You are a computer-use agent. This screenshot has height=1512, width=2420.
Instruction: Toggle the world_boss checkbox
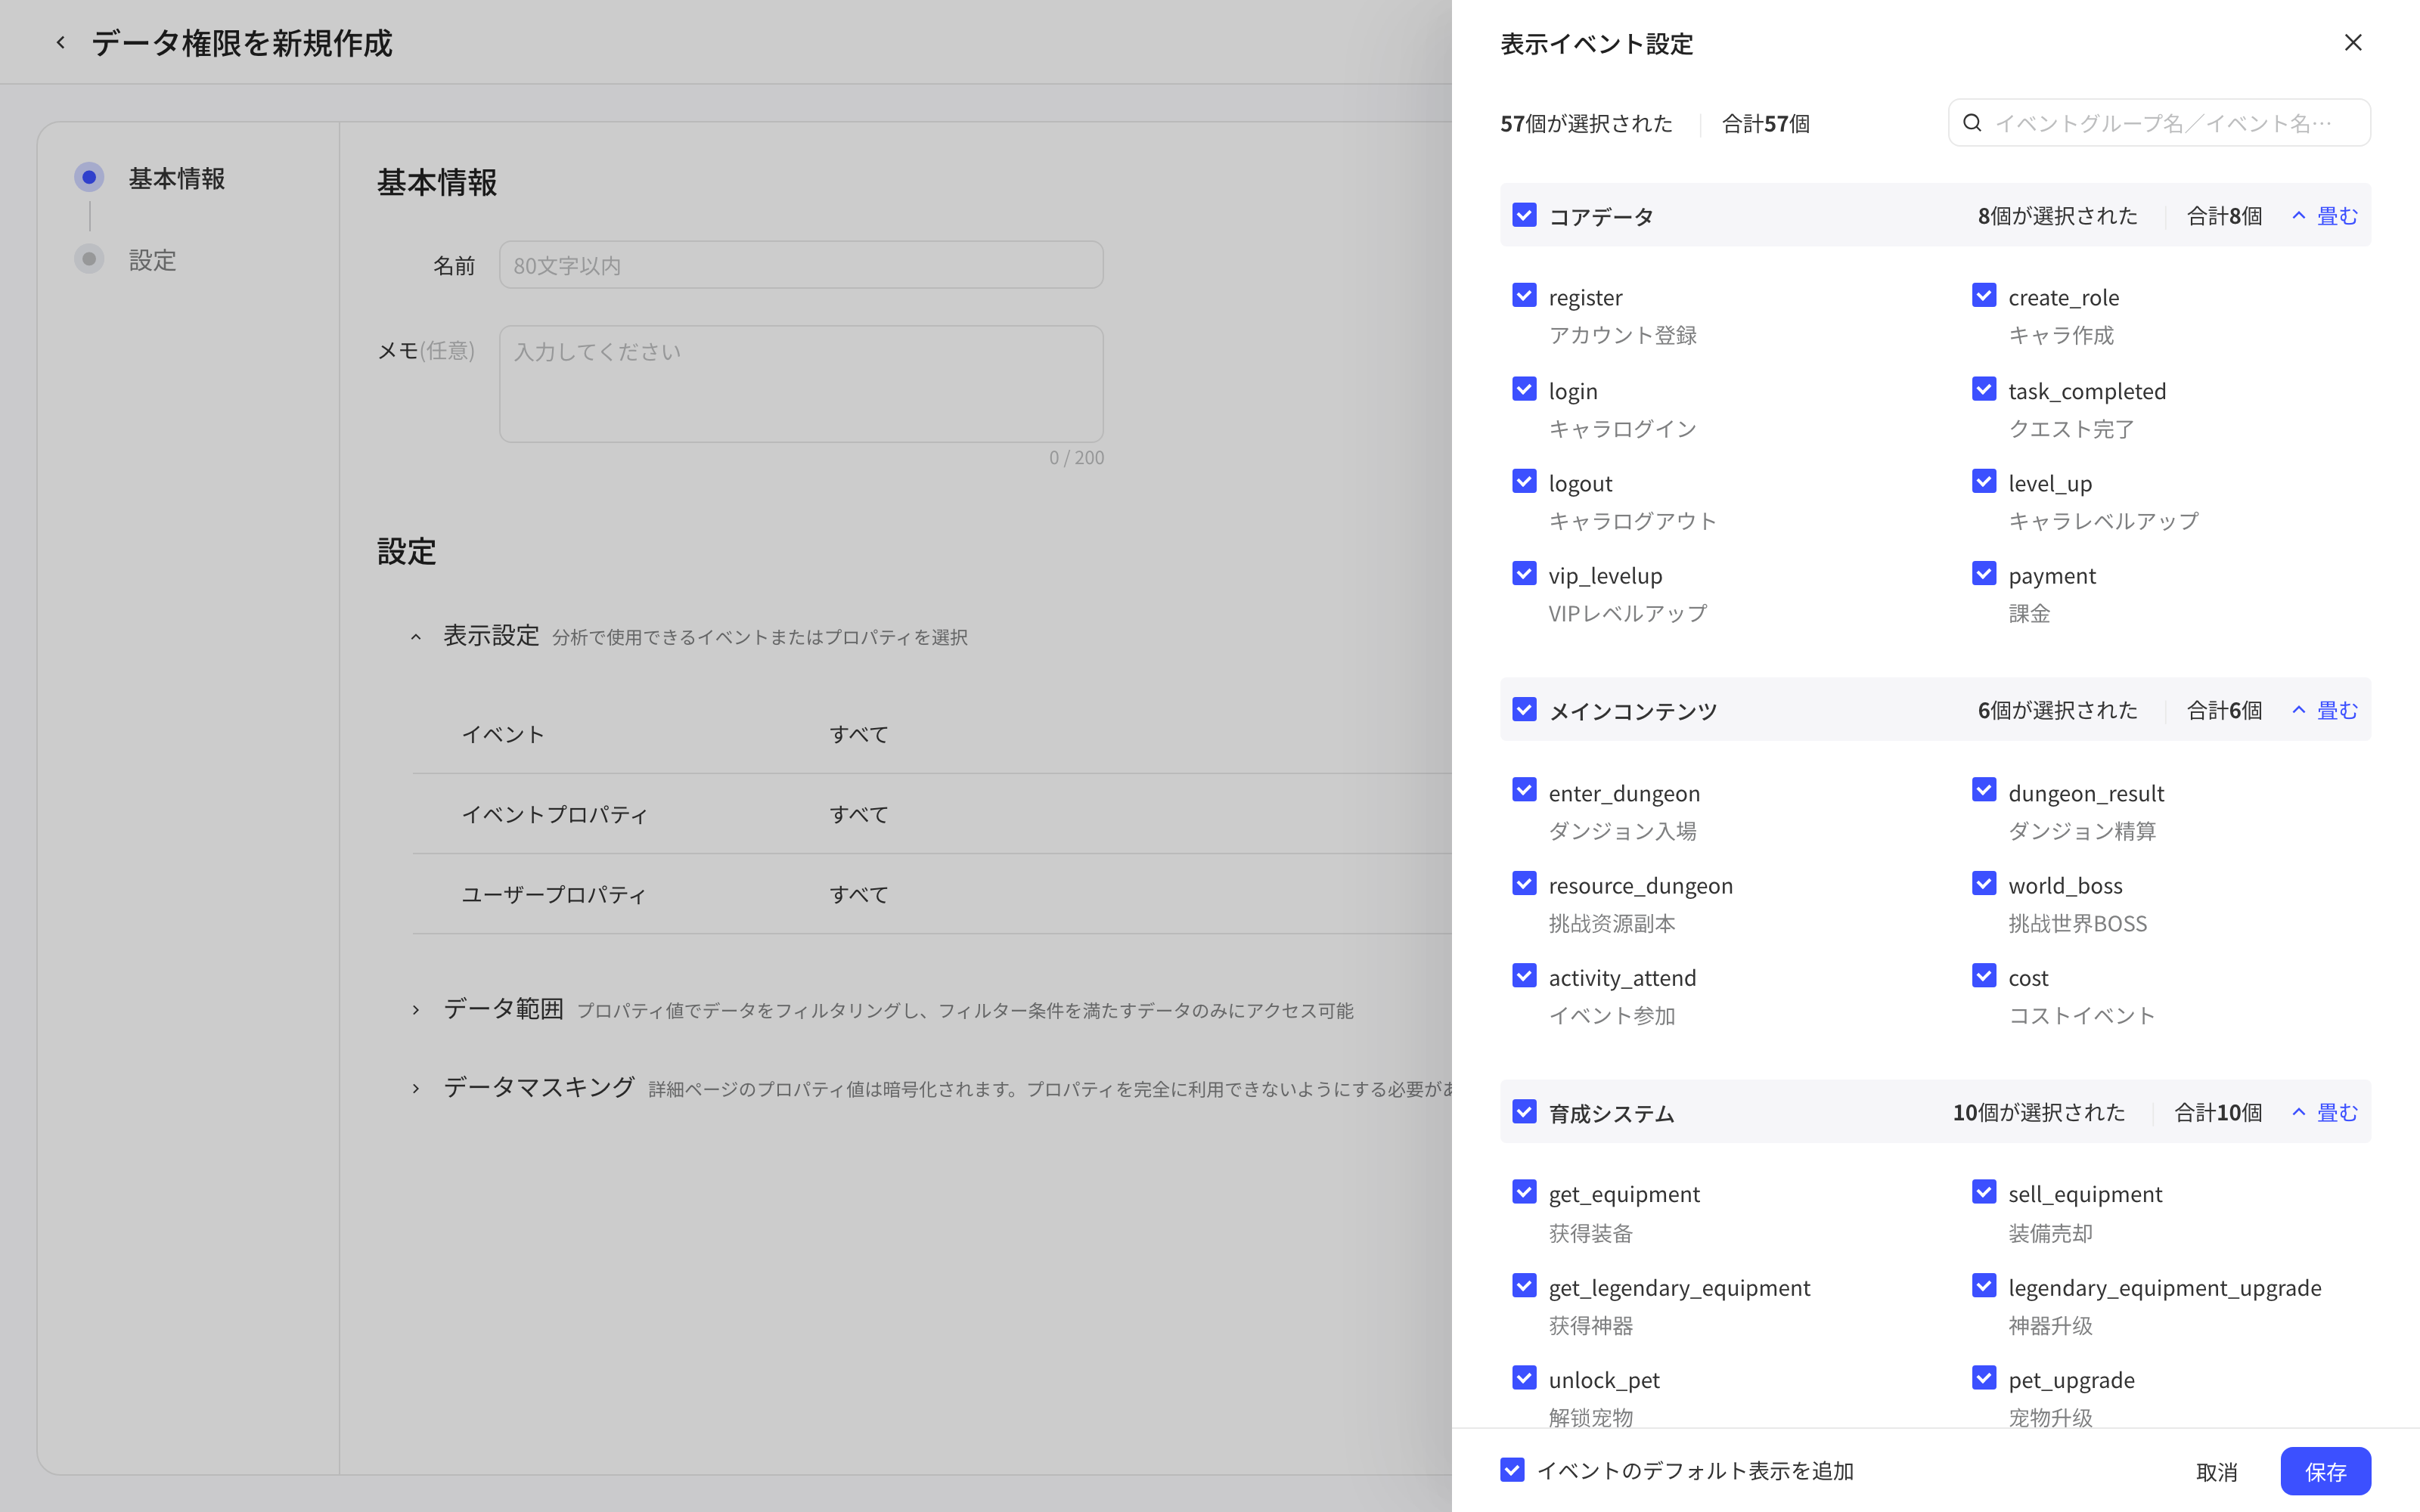1984,883
